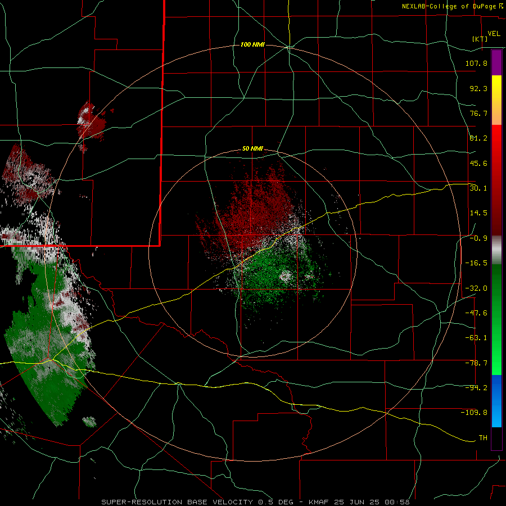Click the -32.0 velocity scale value
Image resolution: width=506 pixels, height=506 pixels.
tap(476, 288)
